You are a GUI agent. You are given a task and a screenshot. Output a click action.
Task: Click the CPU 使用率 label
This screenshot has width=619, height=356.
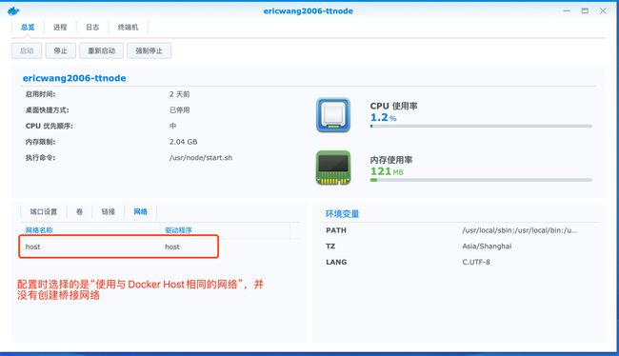(393, 106)
